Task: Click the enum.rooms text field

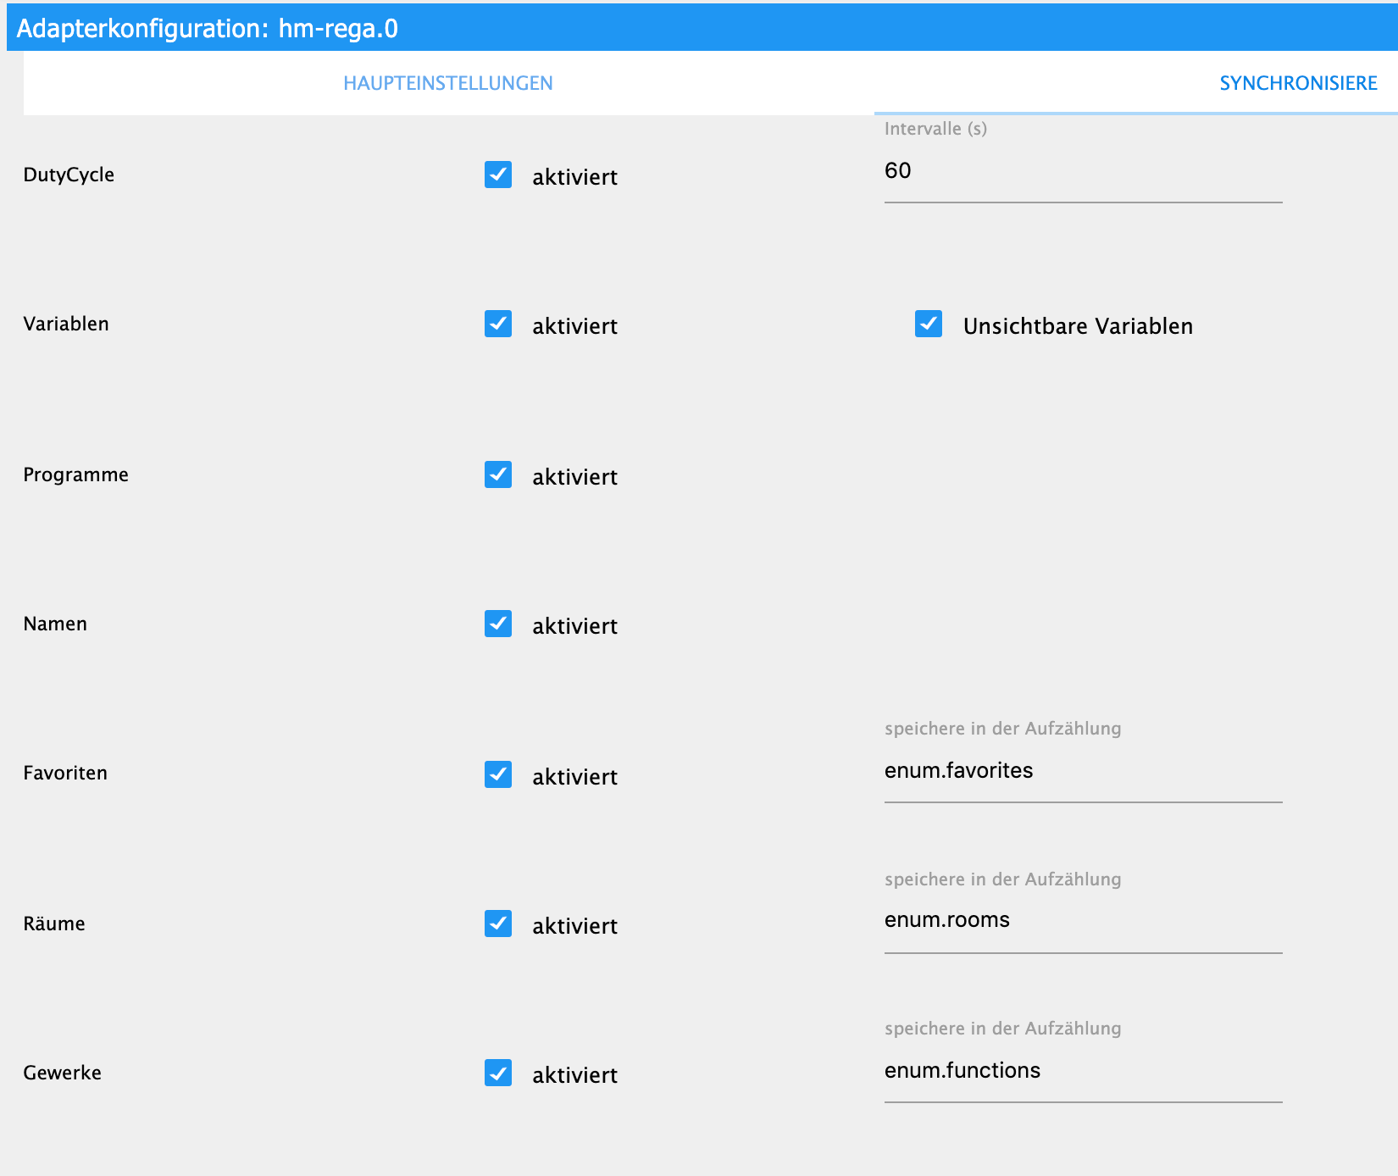Action: coord(1083,920)
